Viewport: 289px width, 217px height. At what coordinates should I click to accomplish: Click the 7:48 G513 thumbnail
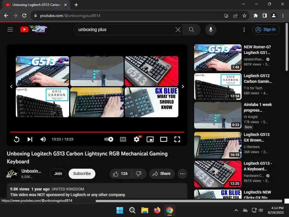pos(218,58)
